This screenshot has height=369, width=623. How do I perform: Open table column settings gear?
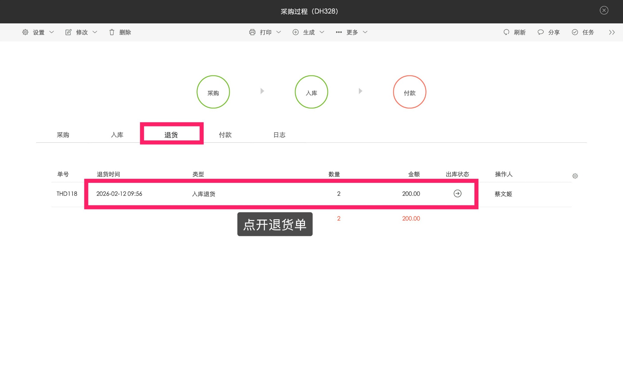point(575,176)
